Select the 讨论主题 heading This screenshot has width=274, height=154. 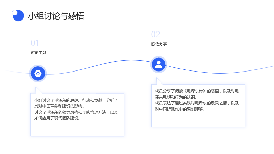(38, 53)
